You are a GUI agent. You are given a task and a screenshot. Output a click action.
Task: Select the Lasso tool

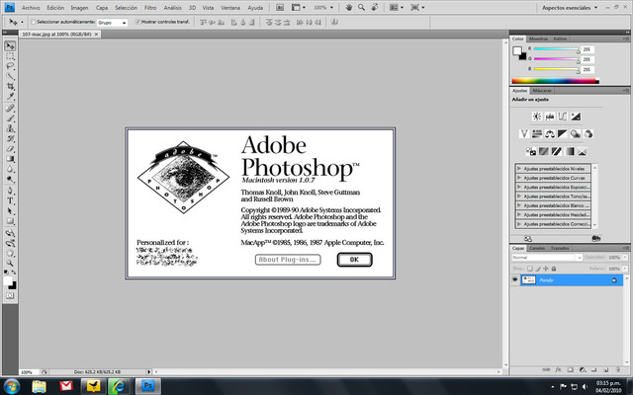click(x=10, y=66)
